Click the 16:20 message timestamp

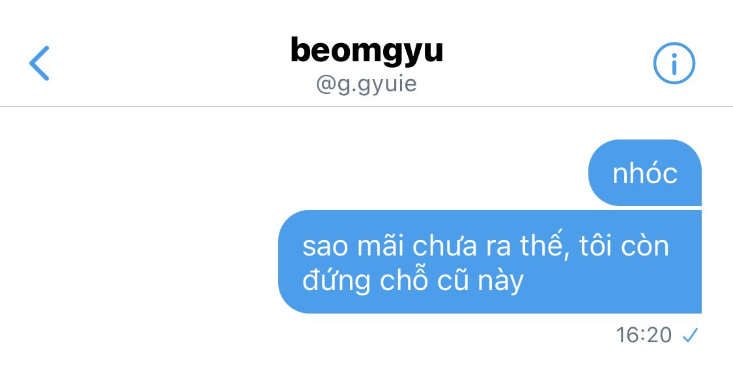point(644,335)
